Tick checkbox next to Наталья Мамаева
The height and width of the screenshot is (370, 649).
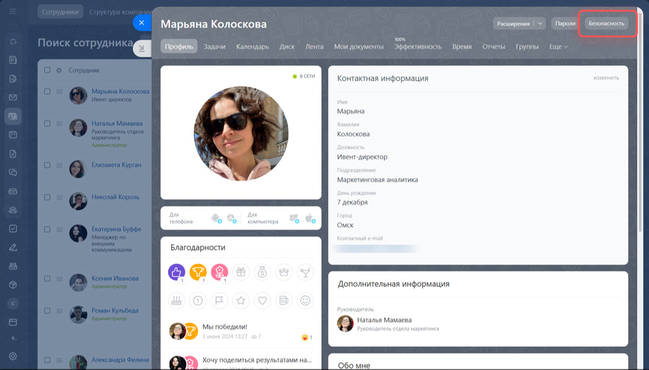click(47, 124)
